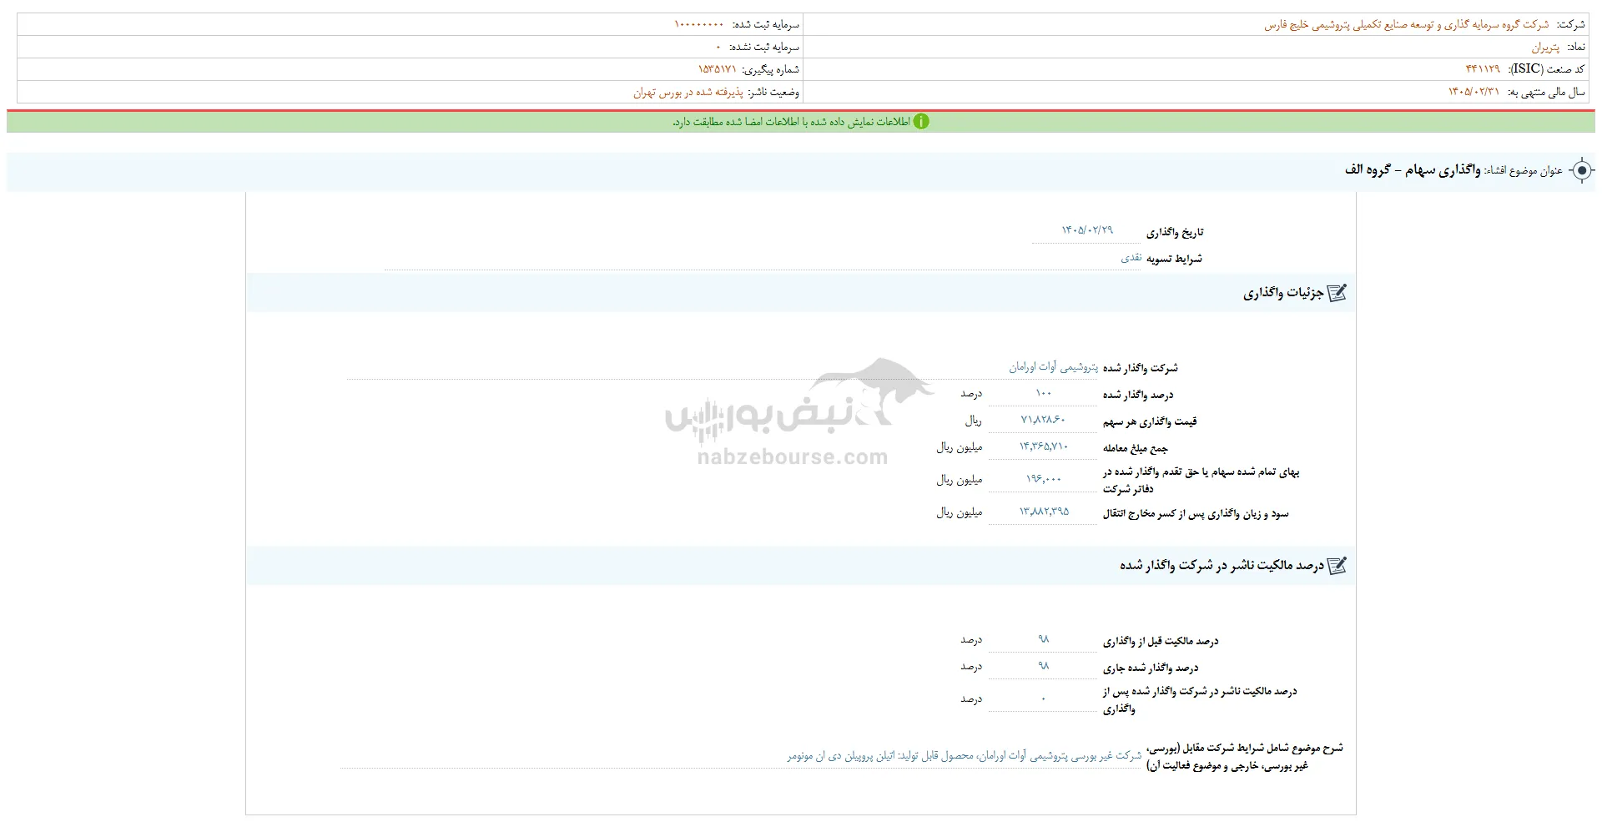Screen dimensions: 1602x822
Task: Click registered capital value ۱۰۰۰۰۰۰۰
Action: click(x=699, y=25)
